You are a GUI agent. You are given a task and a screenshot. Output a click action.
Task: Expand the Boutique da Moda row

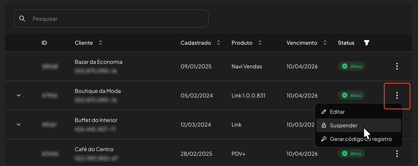[x=19, y=95]
